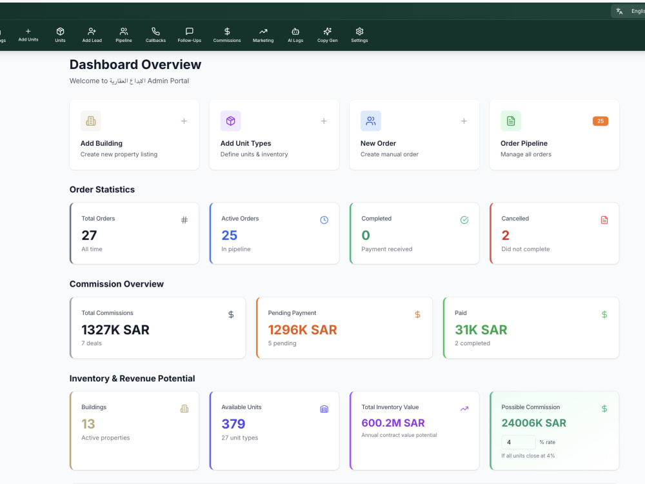Click Order Statistics section heading
The height and width of the screenshot is (484, 645).
pos(102,189)
